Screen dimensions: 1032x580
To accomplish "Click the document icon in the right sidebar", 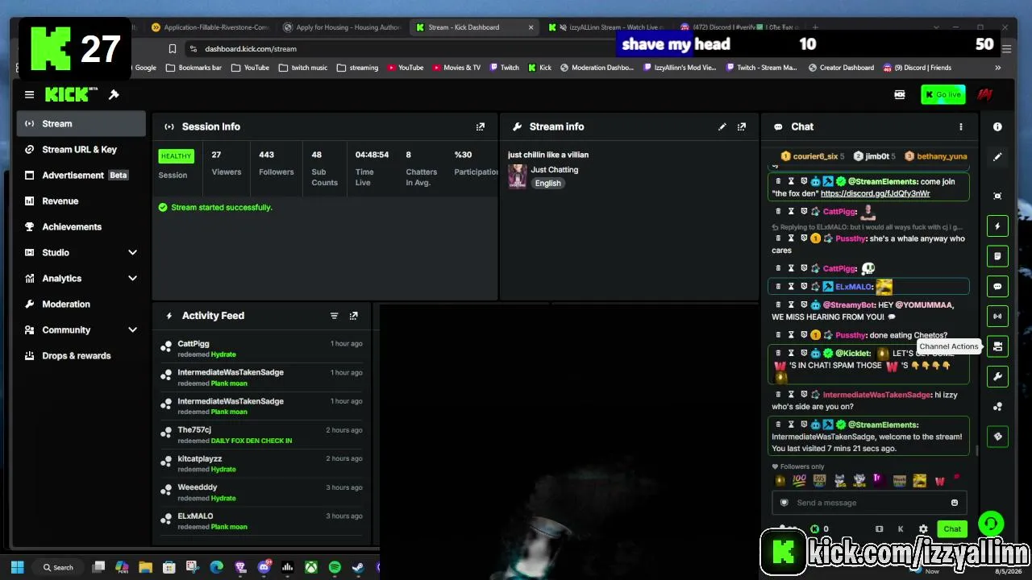I will tap(997, 256).
